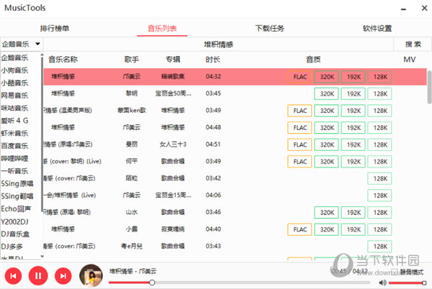The width and height of the screenshot is (432, 289).
Task: Select DJ音乐盒 in the source list
Action: click(15, 234)
